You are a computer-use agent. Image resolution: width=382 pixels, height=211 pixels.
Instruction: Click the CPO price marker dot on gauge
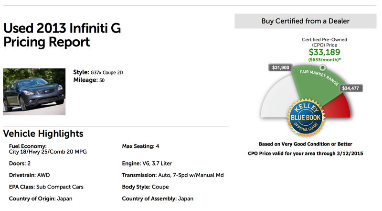pyautogui.click(x=323, y=67)
